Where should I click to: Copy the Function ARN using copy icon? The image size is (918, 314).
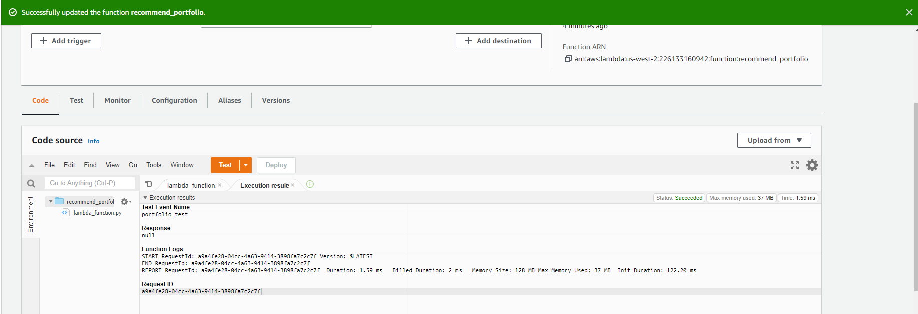(568, 59)
